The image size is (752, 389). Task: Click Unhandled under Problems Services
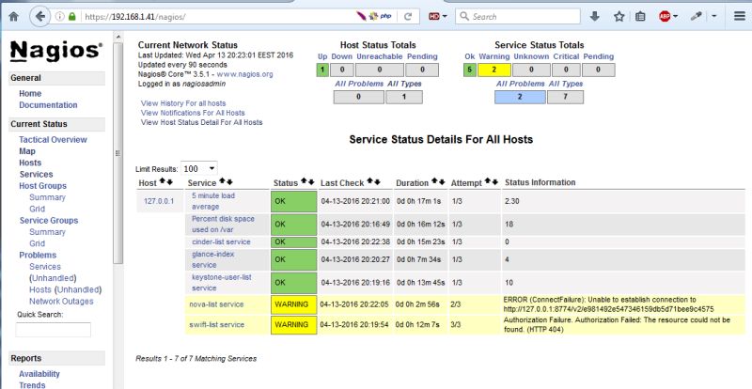point(53,278)
